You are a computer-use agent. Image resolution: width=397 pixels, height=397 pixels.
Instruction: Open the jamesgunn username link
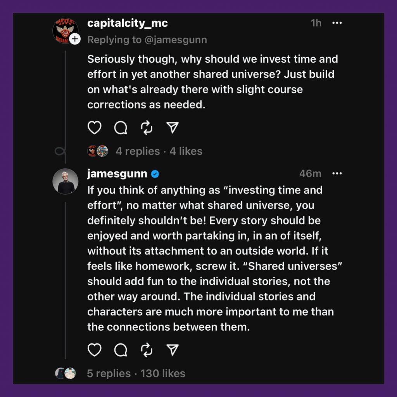117,174
